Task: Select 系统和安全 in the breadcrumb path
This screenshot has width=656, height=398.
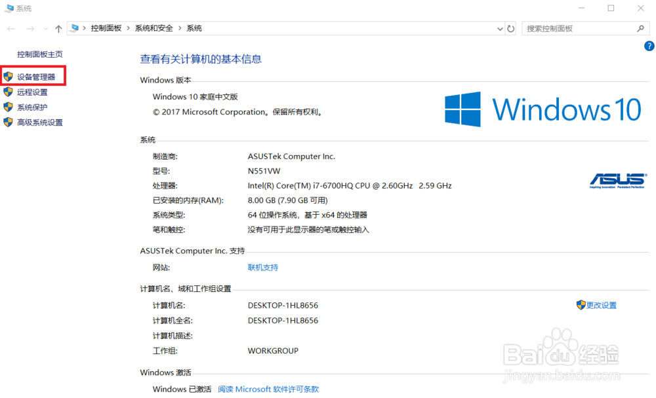Action: click(x=154, y=28)
